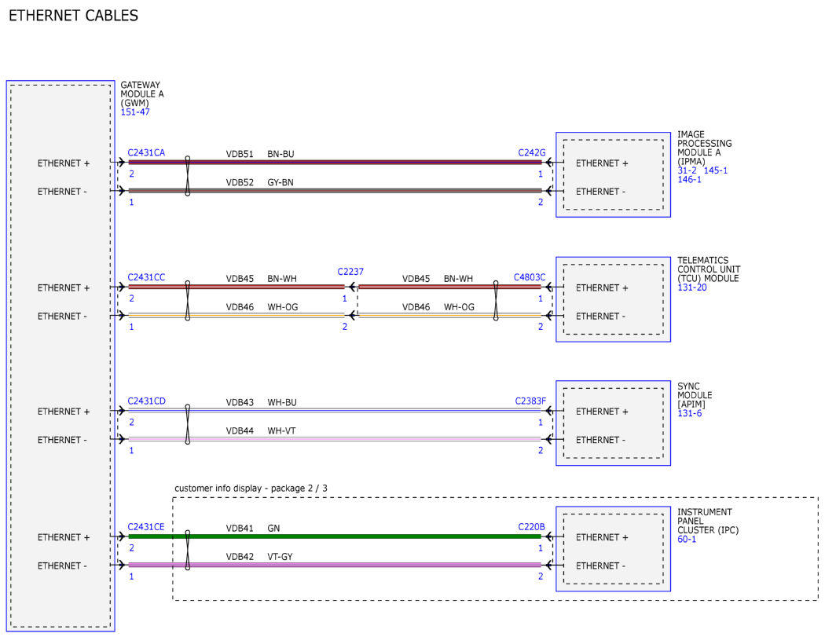Open the 151-47 Gateway Module page reference

point(134,112)
